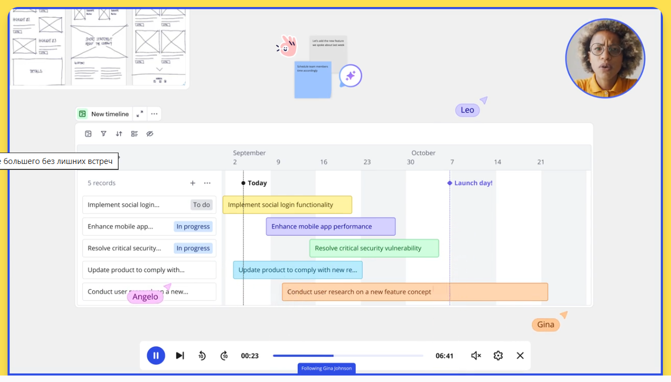Select the Enhance mobile app performance bar
Image resolution: width=671 pixels, height=382 pixels.
(330, 227)
